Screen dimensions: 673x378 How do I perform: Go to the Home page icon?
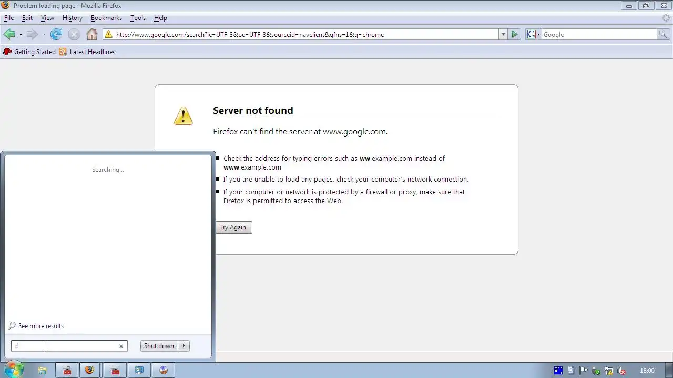click(92, 35)
